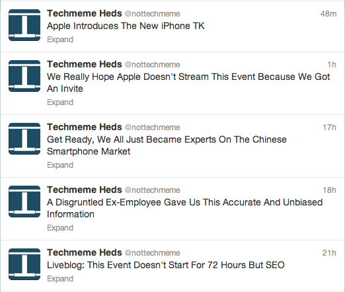Click avatar of iPhone TK tweet

(x=24, y=25)
